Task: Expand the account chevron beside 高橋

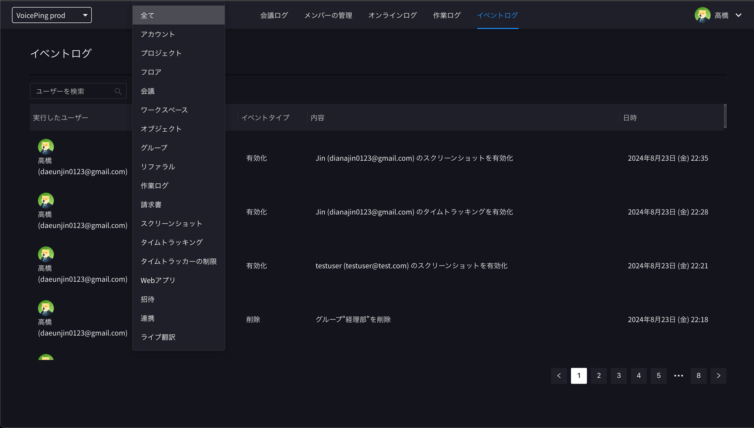Action: [739, 15]
